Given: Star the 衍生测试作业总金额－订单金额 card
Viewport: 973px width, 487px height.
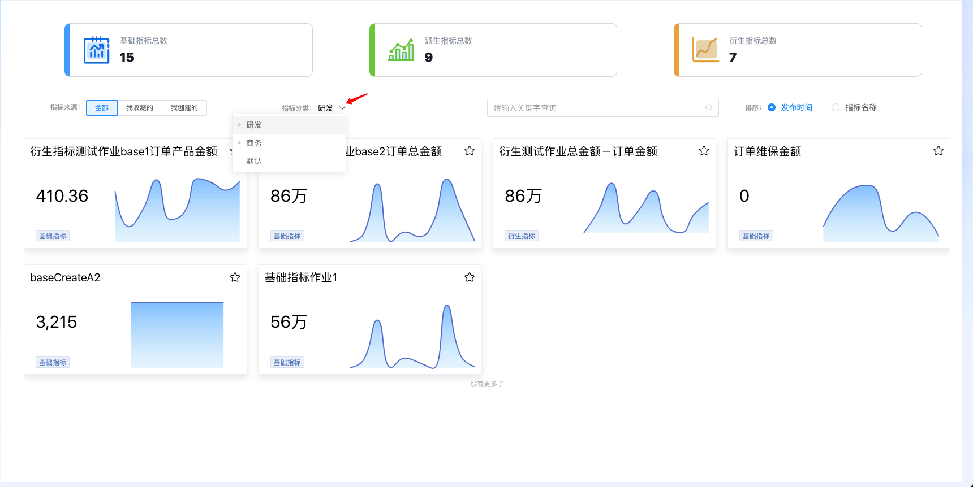Looking at the screenshot, I should (x=704, y=151).
